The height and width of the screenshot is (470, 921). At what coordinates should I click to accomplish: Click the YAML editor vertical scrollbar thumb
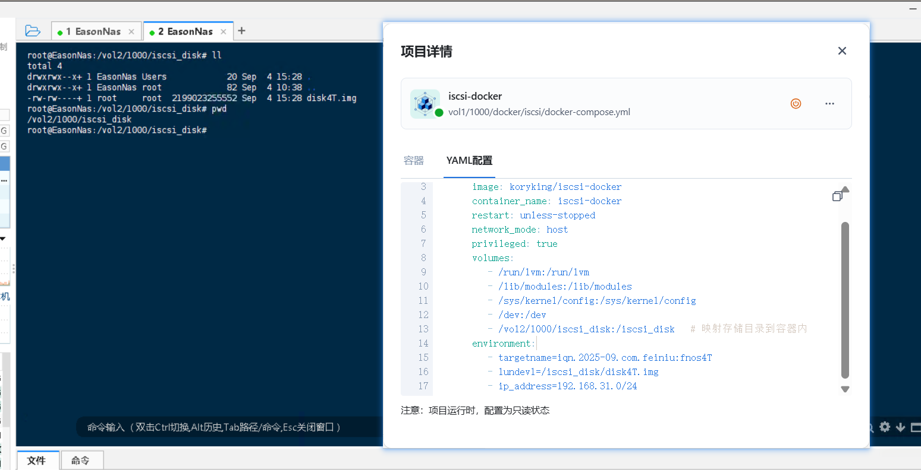click(x=845, y=300)
